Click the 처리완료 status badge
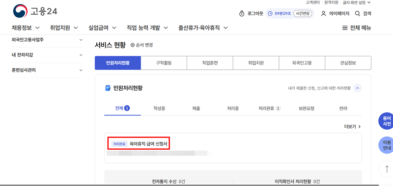Viewport: 393px width, 186px height. point(119,144)
